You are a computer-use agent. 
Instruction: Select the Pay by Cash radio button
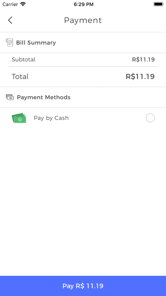click(x=150, y=118)
